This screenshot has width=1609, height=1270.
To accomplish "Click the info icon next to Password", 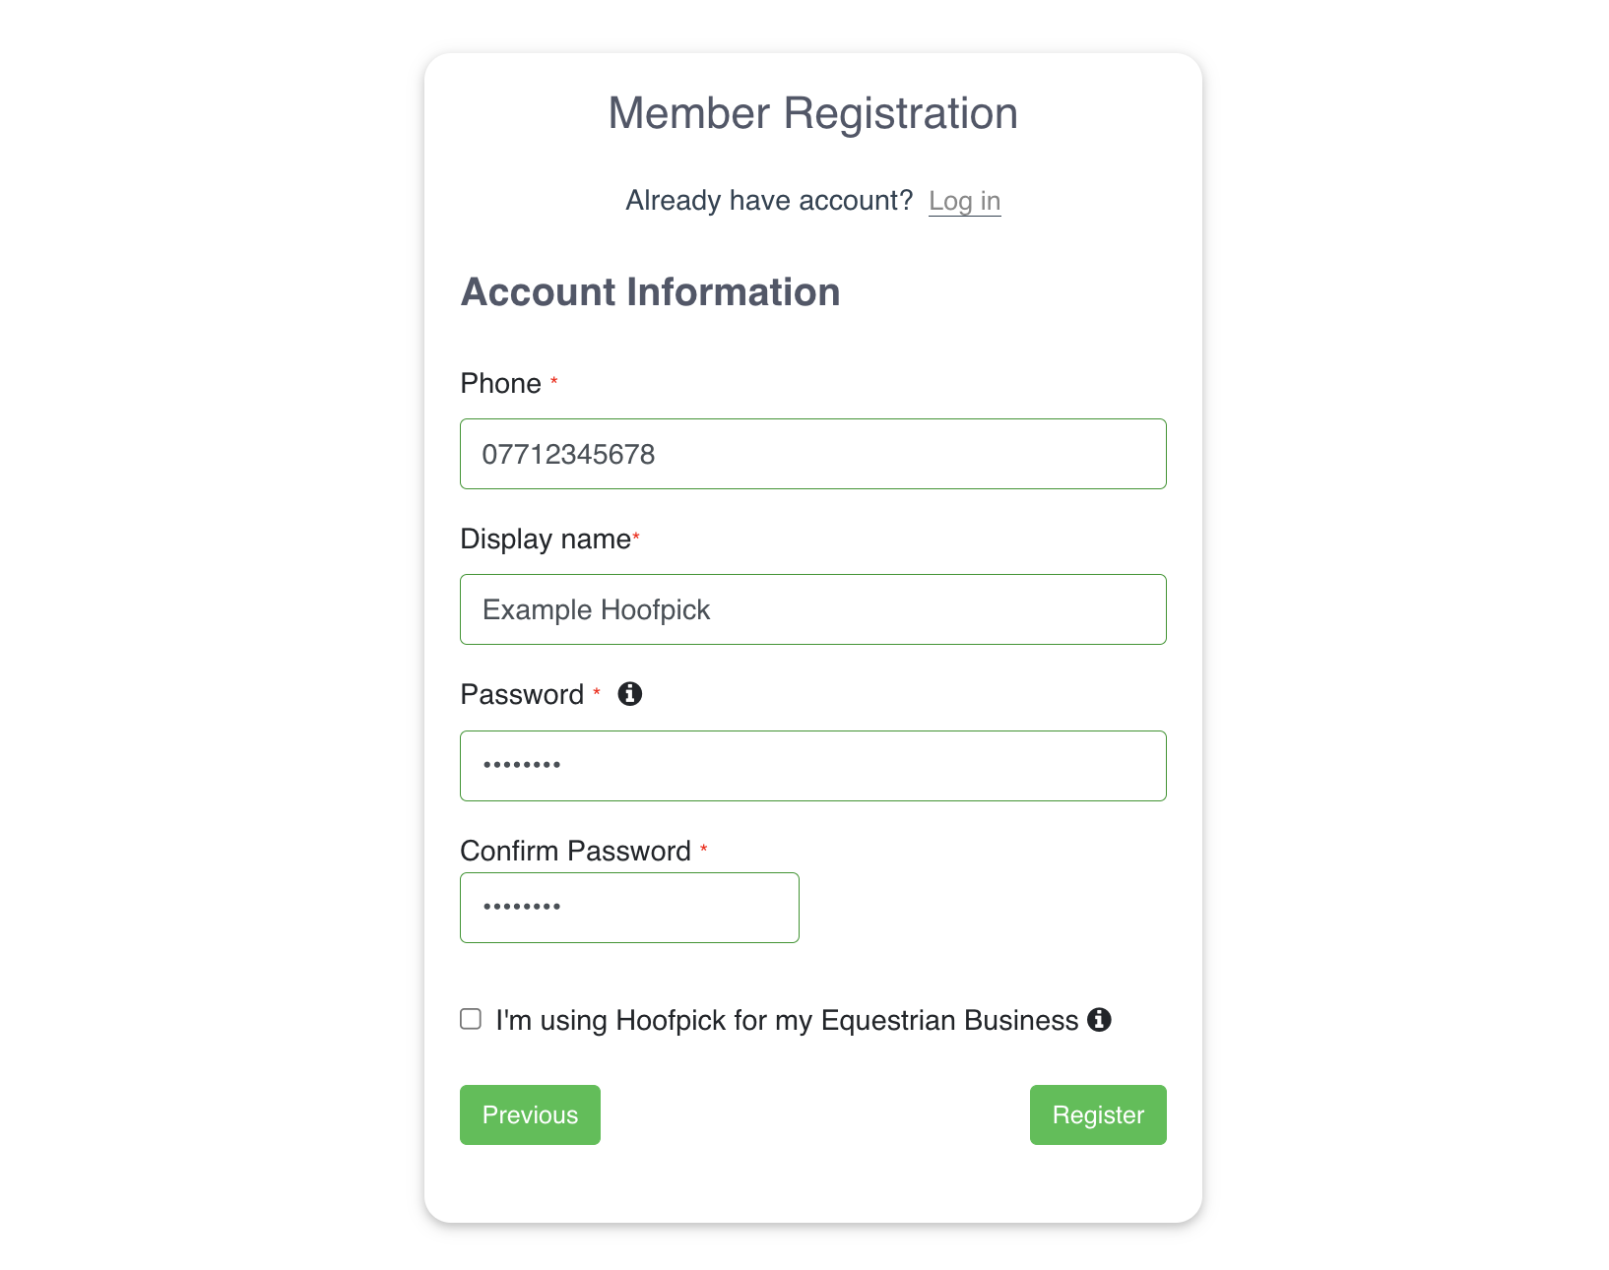I will pyautogui.click(x=630, y=694).
